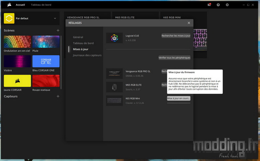Select the Jaune CORSAIR scene
Viewport: 260px width, 161px height.
tap(18, 81)
